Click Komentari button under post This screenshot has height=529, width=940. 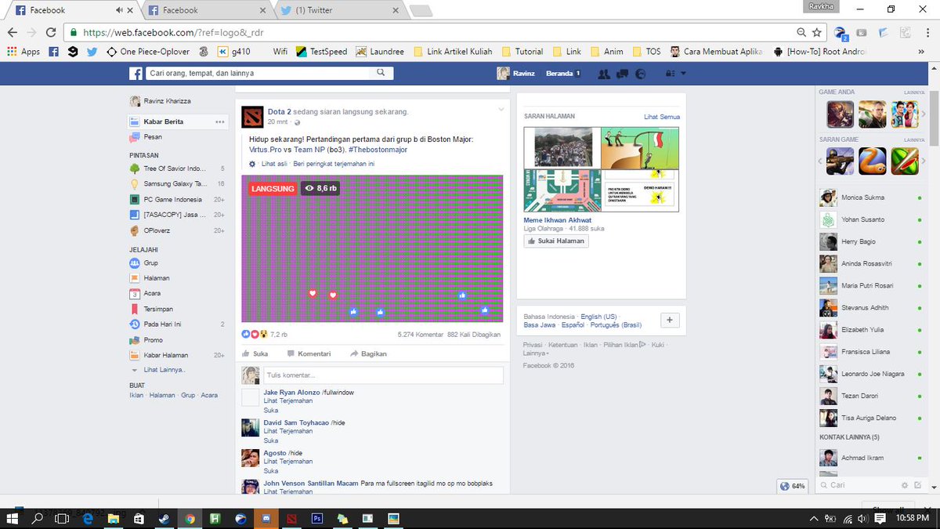click(x=309, y=353)
